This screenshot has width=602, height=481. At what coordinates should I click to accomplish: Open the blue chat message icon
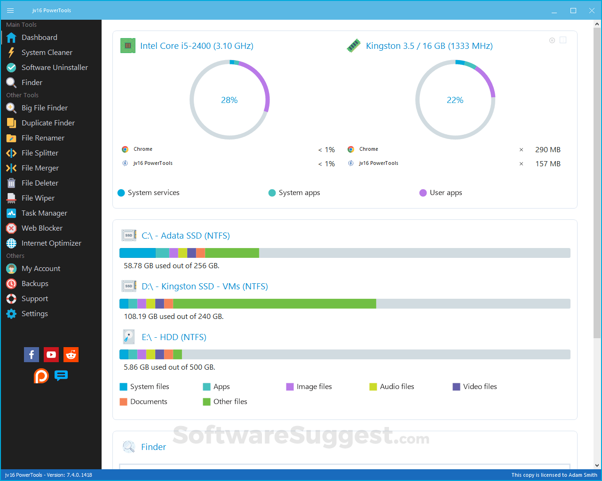(61, 375)
